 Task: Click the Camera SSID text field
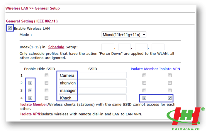[x=92, y=75]
